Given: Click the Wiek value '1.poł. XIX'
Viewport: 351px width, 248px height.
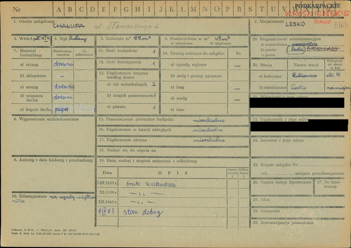Looking at the screenshot, I should point(40,39).
